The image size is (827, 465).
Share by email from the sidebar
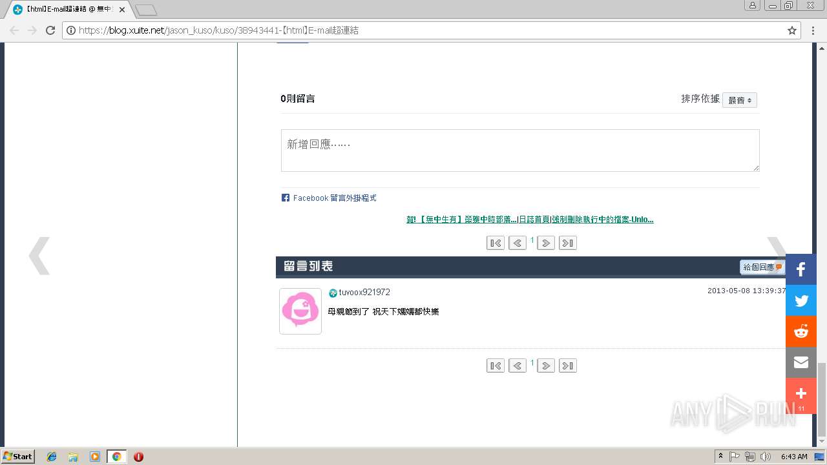(x=801, y=362)
